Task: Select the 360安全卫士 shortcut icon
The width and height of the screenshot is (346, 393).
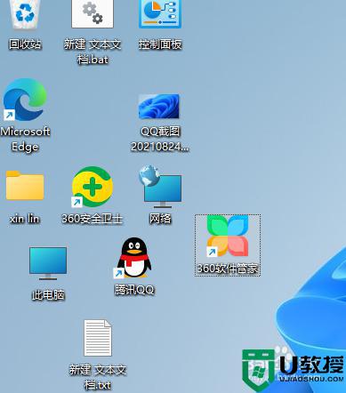Action: click(93, 187)
